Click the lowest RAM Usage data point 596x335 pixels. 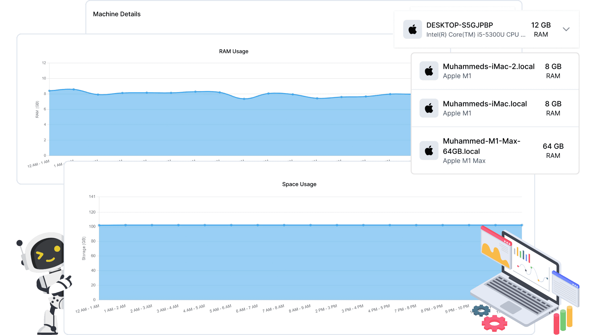244,99
